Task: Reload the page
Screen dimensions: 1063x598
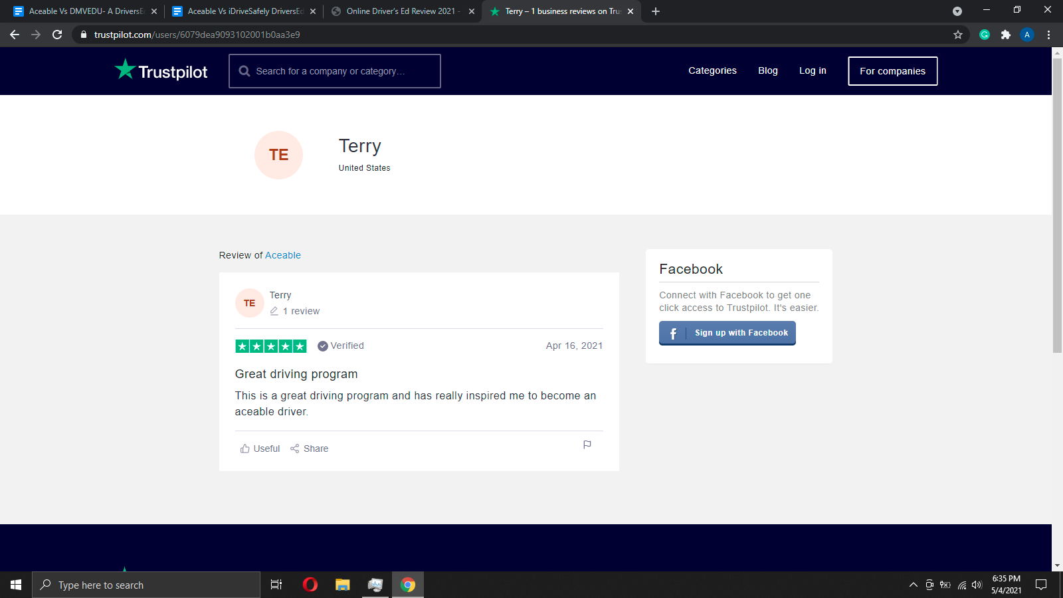Action: [57, 35]
